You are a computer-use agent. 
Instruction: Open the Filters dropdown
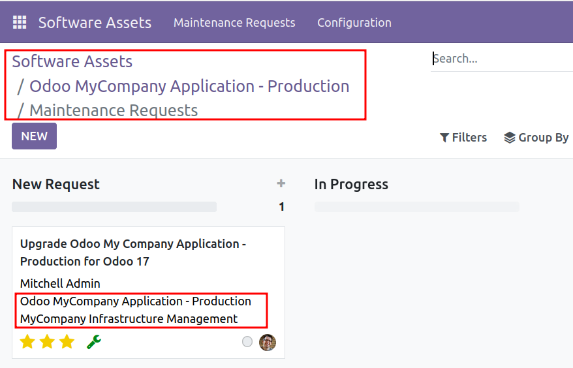[x=463, y=138]
